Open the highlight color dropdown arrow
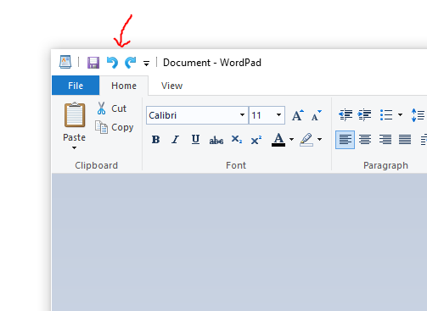The image size is (427, 311). [320, 139]
